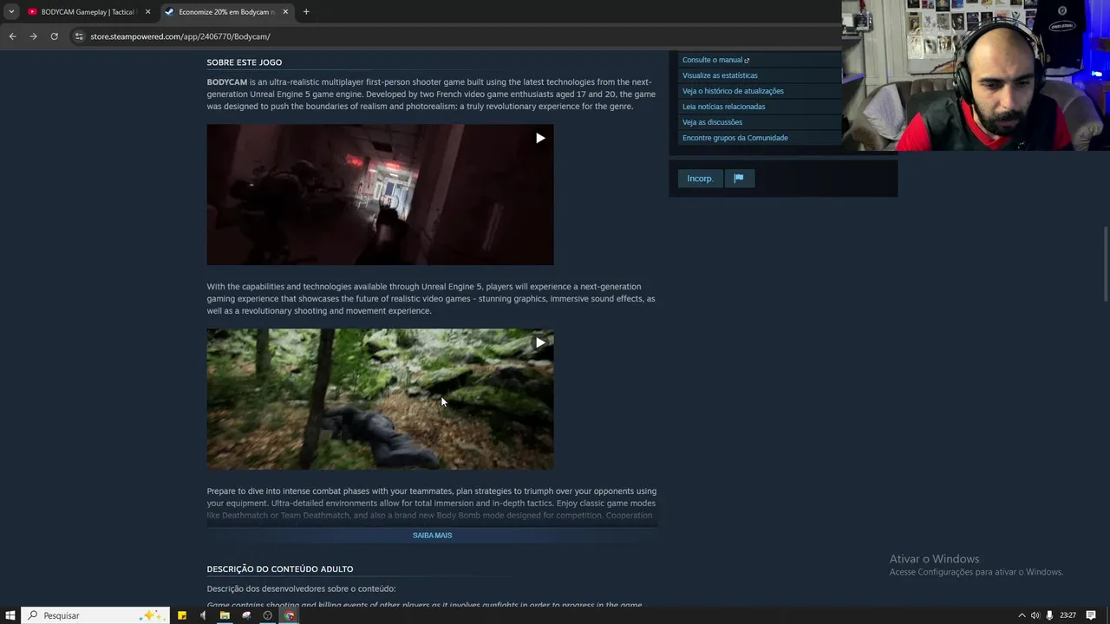Click the flag report icon button
The height and width of the screenshot is (624, 1110).
pyautogui.click(x=739, y=179)
